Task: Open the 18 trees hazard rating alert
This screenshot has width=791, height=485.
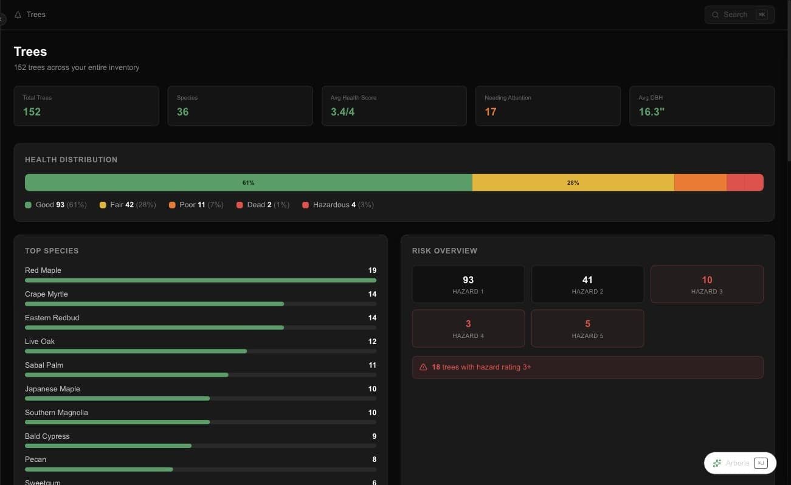Action: pyautogui.click(x=587, y=367)
